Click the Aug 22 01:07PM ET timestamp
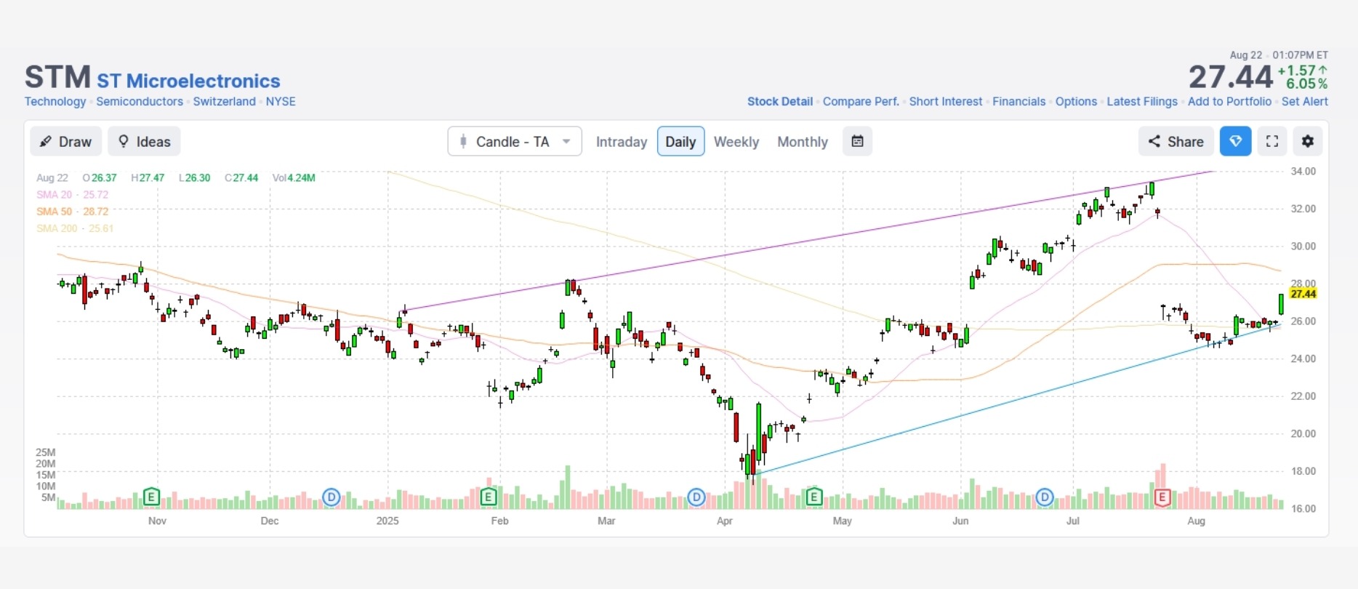 (x=1279, y=55)
